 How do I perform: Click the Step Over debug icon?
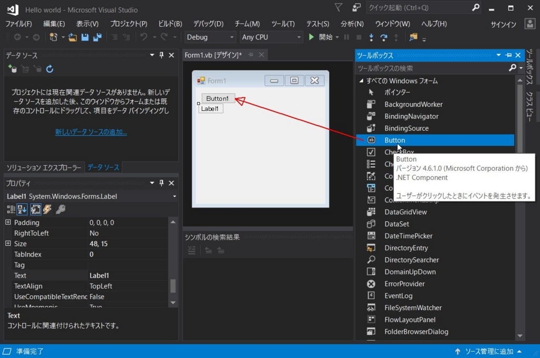(x=383, y=37)
